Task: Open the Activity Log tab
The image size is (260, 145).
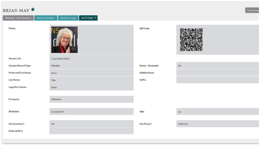Action: click(68, 18)
